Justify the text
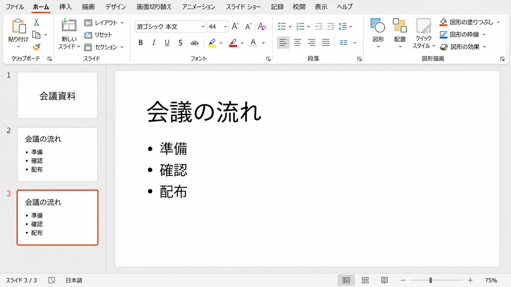This screenshot has width=511, height=287. [326, 43]
